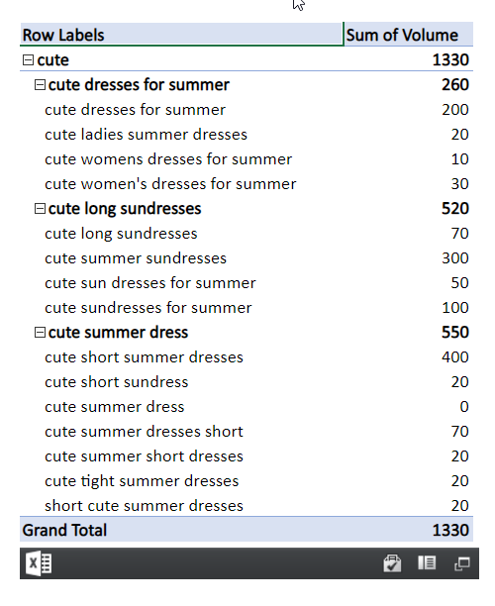Collapse the 'cute long sundresses' group
495x606 pixels.
click(x=40, y=209)
